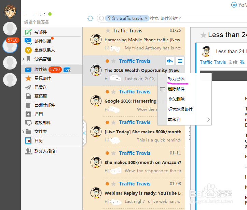Screen dimensions: 247x210
Task: Expand the category management (分类管理) tree
Action: [23, 59]
